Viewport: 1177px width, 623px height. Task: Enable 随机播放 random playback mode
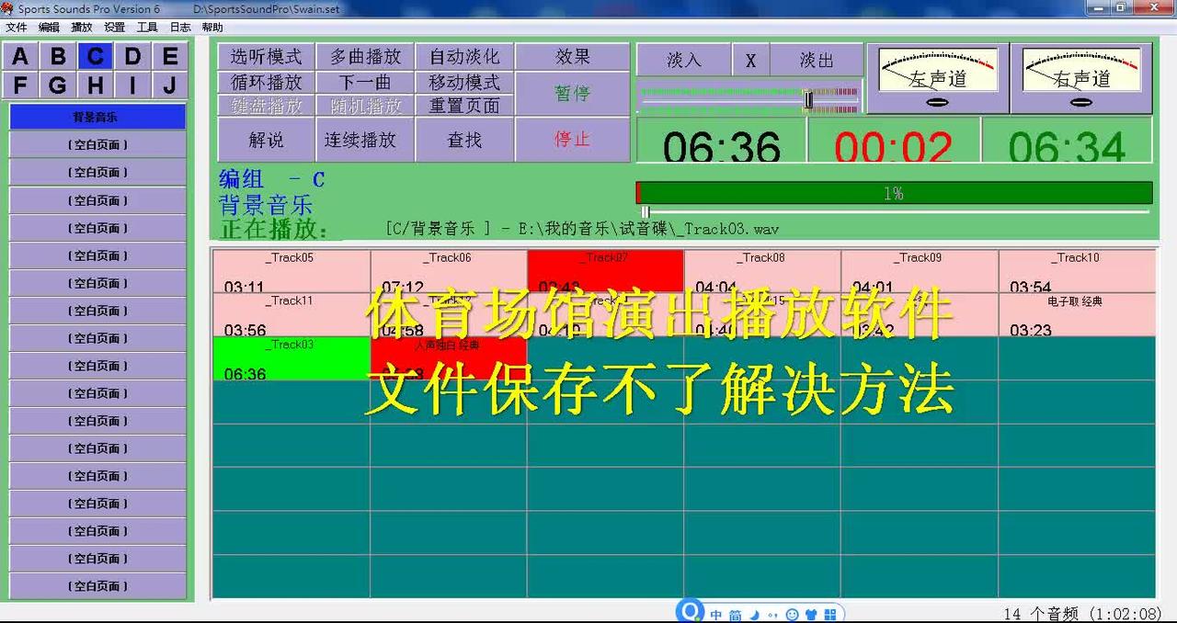pos(364,108)
